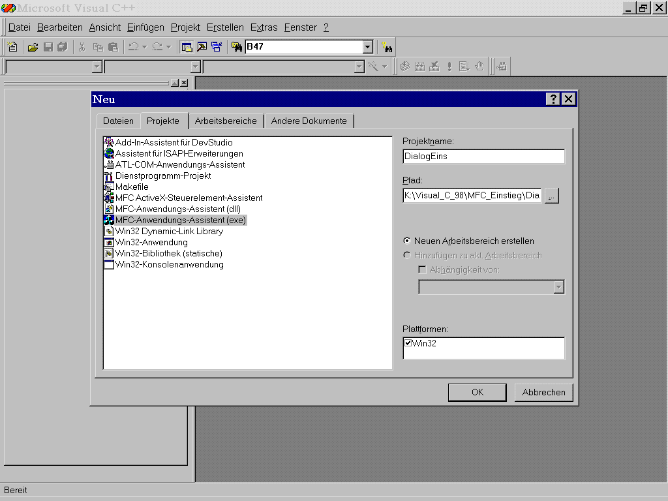Click the Redo arrow icon

(158, 47)
